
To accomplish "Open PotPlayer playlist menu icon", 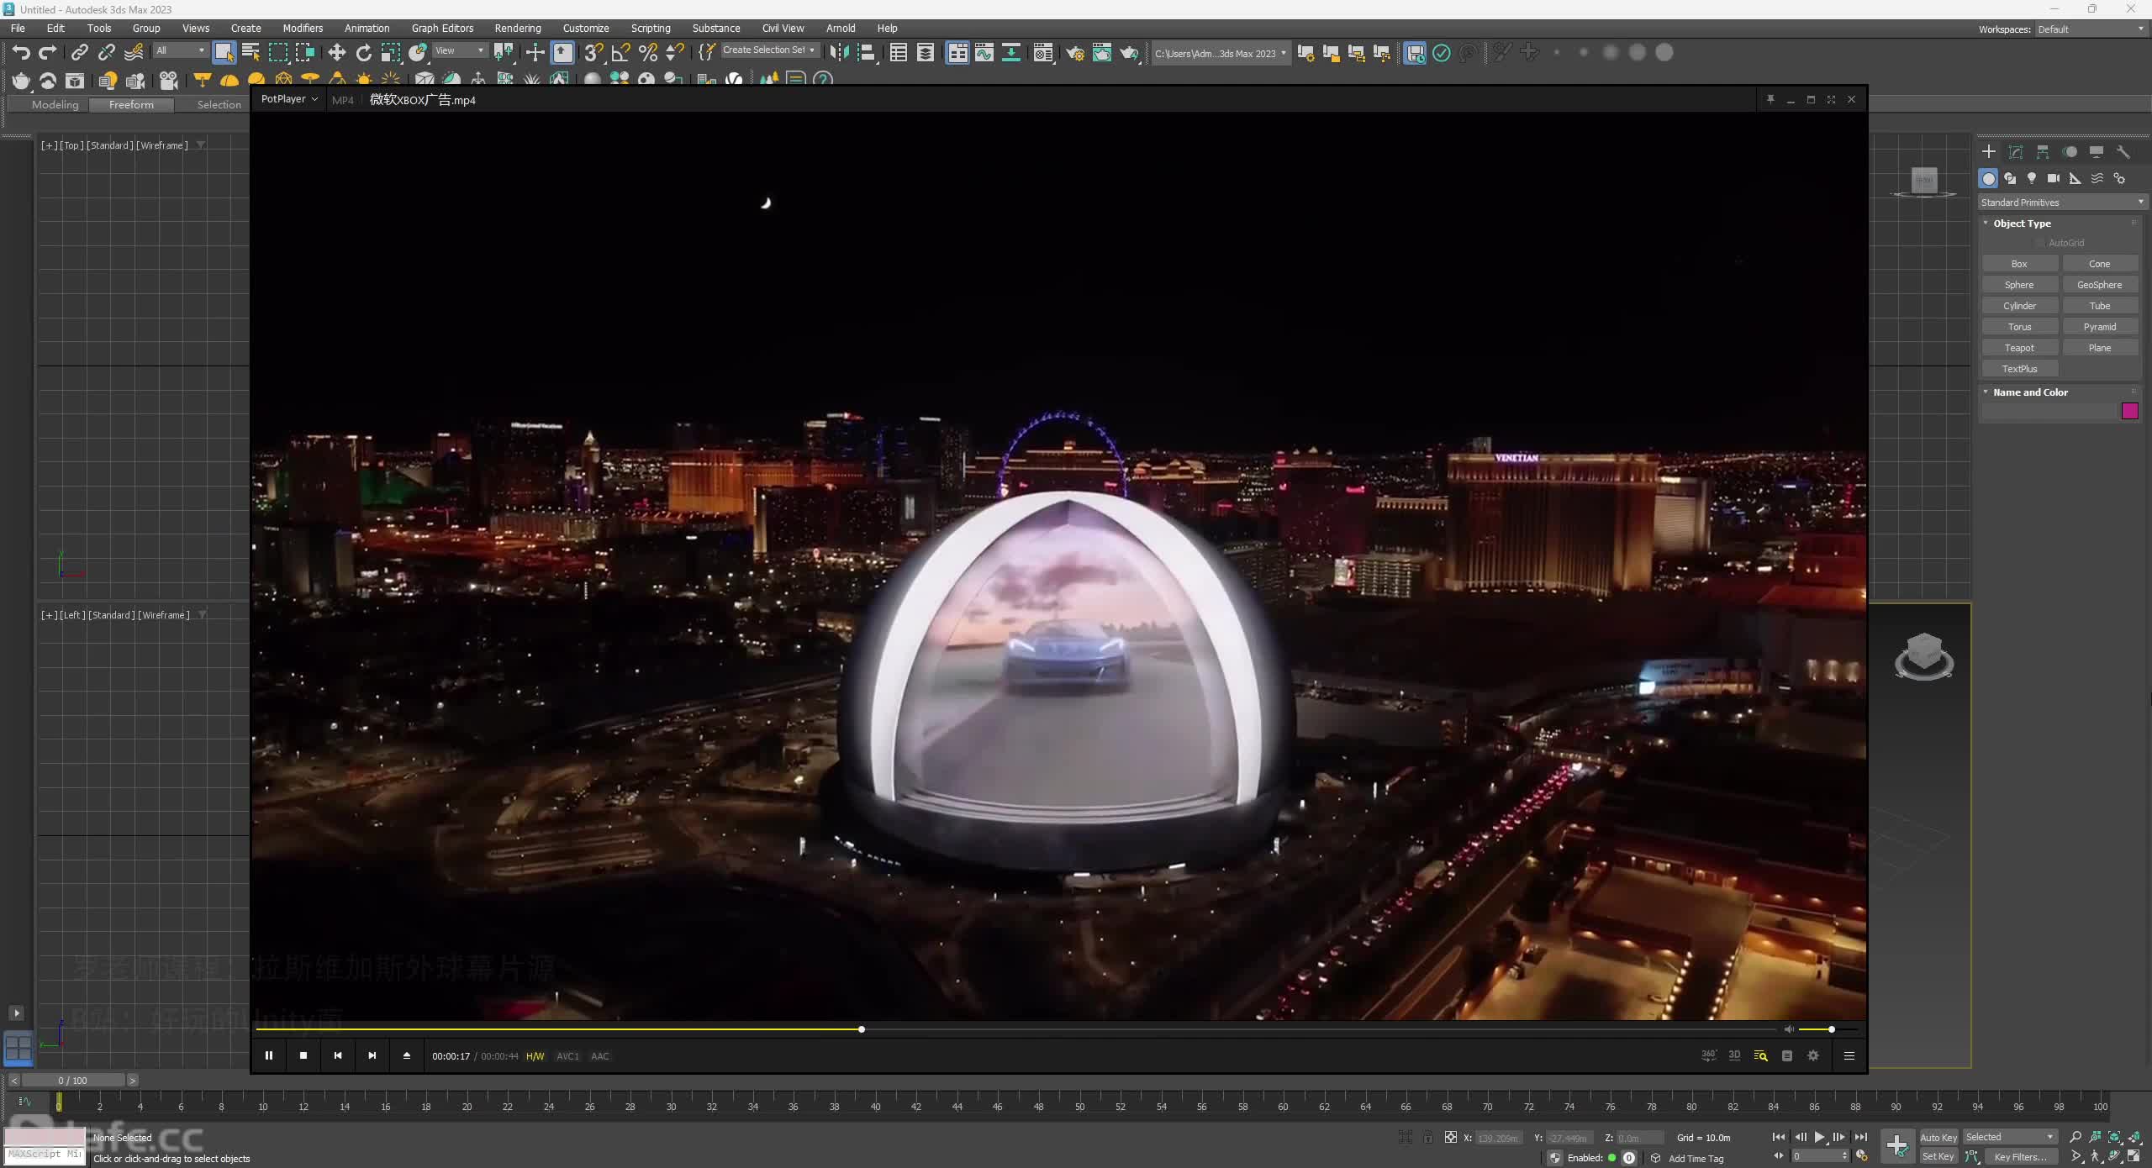I will click(1849, 1055).
